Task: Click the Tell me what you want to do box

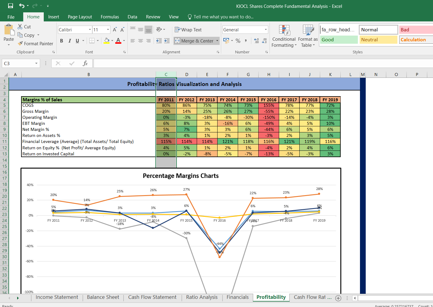Action: click(220, 17)
